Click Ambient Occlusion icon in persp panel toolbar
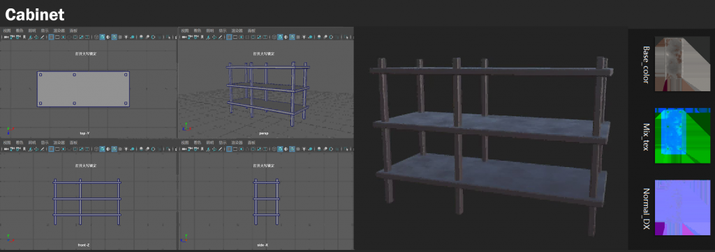 click(x=319, y=38)
